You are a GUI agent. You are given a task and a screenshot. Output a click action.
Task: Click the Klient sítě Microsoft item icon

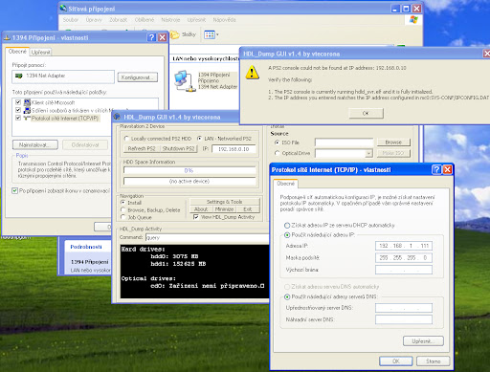pyautogui.click(x=27, y=102)
